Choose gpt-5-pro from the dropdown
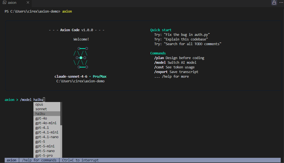 click(47, 156)
